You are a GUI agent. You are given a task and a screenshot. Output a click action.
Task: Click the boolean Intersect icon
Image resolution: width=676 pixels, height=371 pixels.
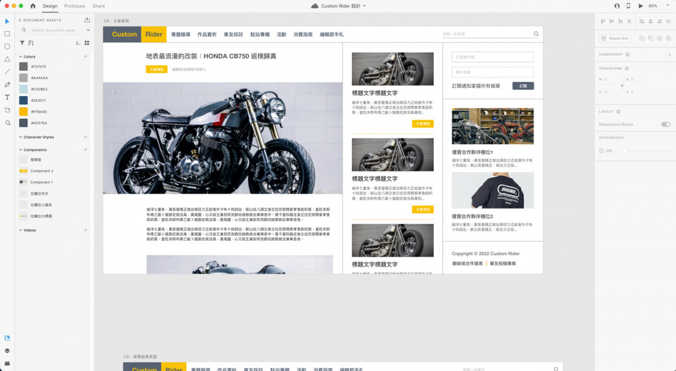coord(660,38)
